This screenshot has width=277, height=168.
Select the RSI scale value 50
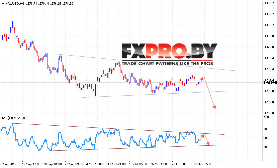tap(265, 138)
